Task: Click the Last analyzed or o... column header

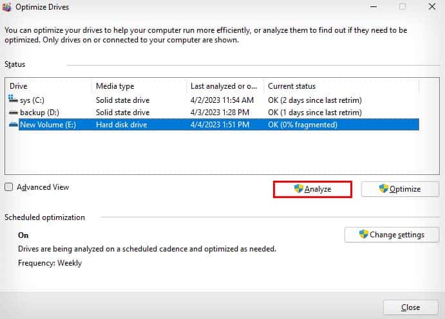Action: [225, 86]
